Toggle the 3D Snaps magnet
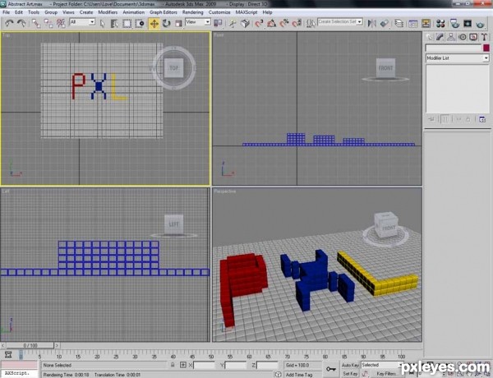 [x=260, y=23]
